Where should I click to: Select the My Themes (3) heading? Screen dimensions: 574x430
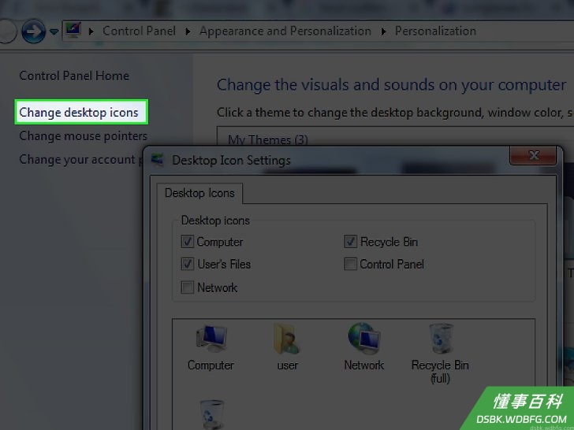(268, 139)
